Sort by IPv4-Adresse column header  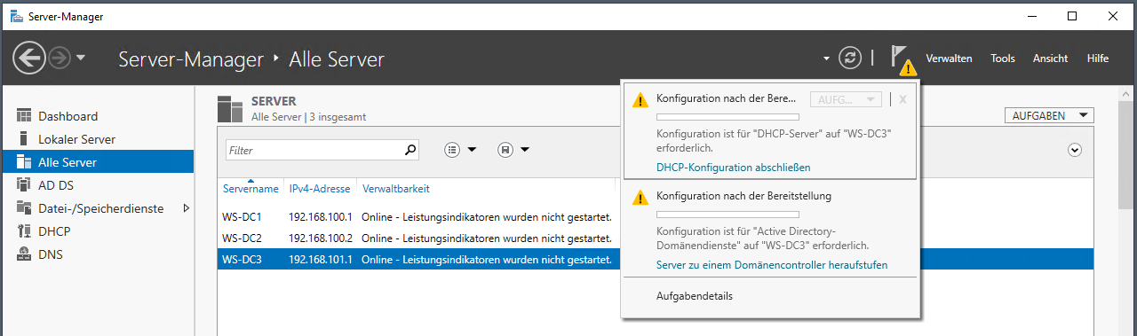coord(320,189)
